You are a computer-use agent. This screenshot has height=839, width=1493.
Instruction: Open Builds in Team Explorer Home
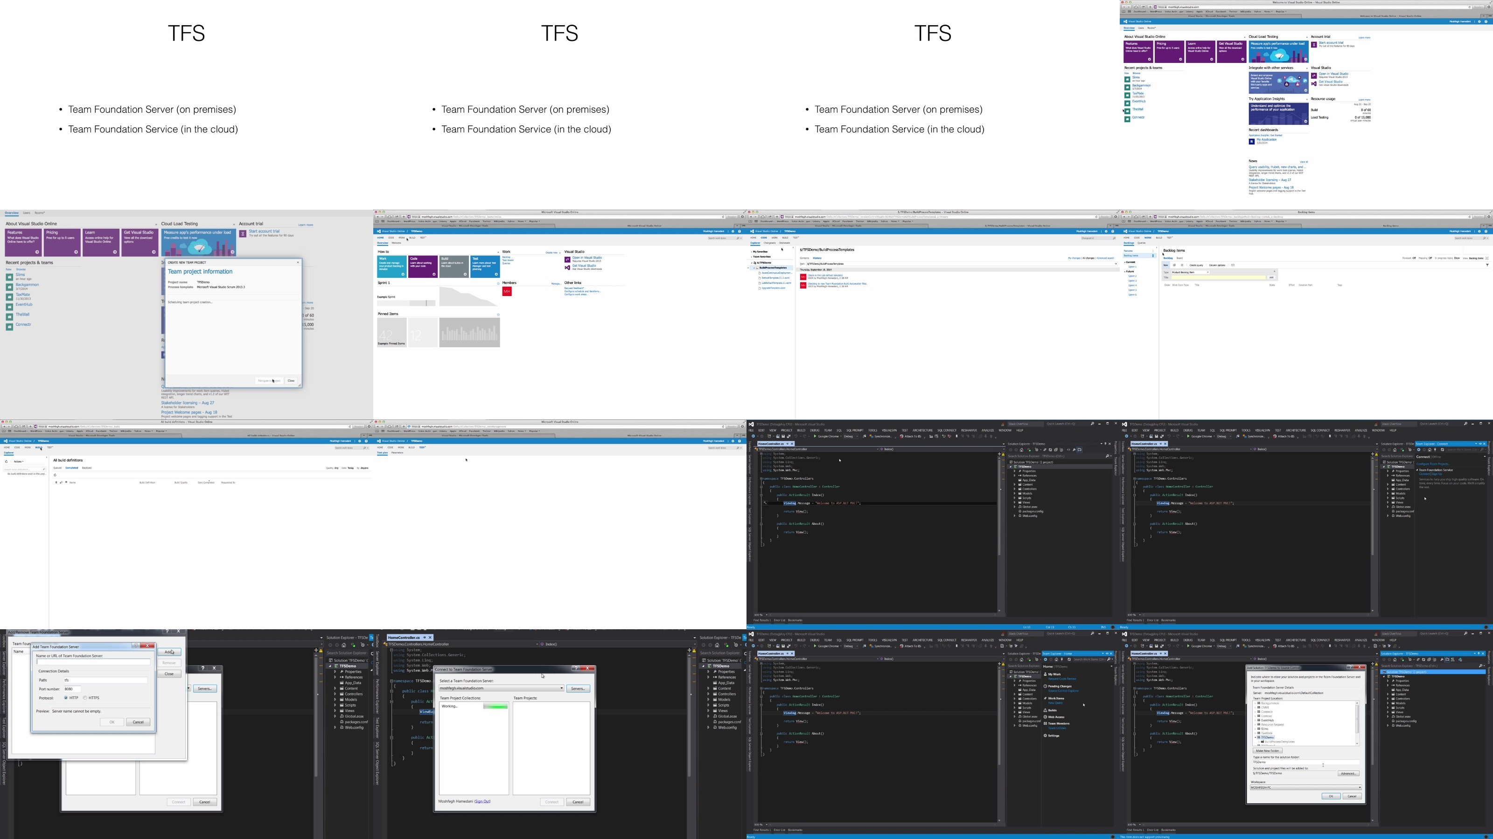(1052, 710)
